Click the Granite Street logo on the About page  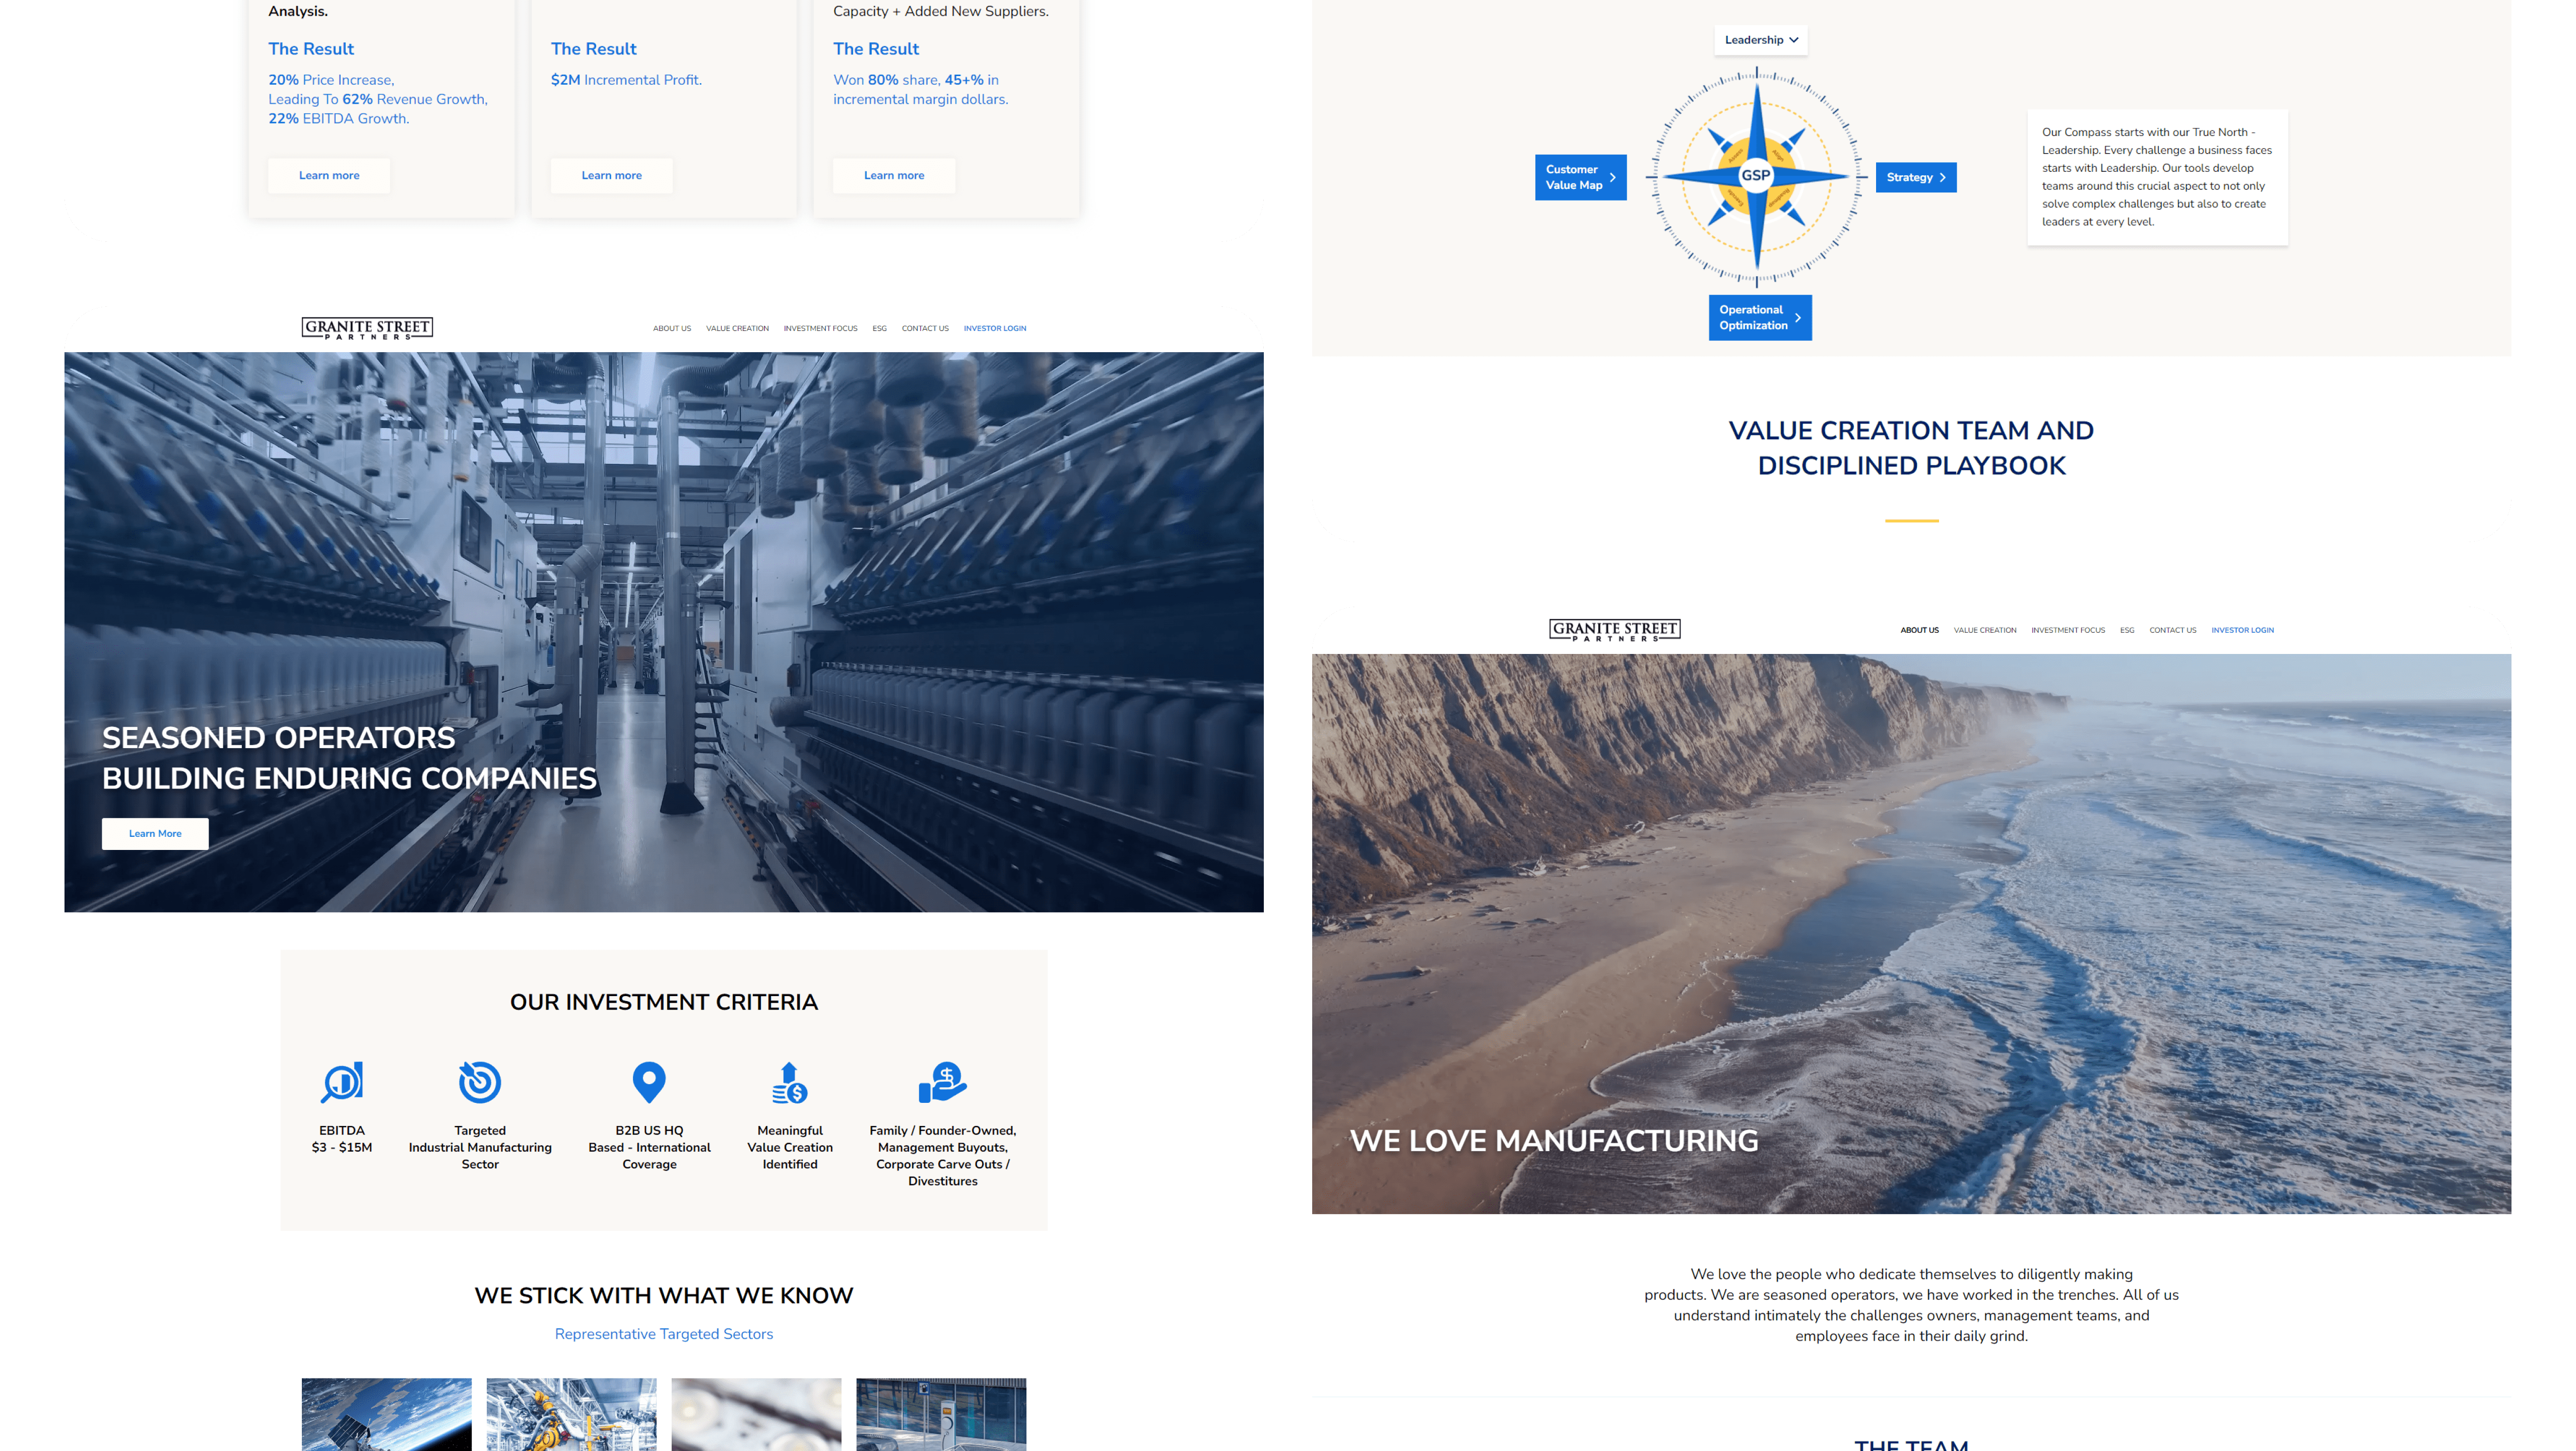click(x=1613, y=630)
